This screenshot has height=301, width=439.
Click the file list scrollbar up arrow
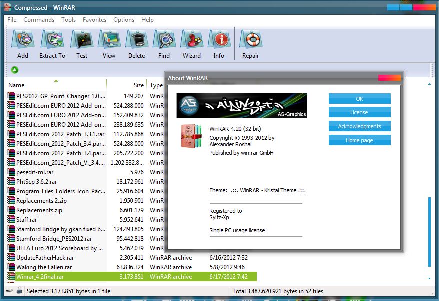[x=429, y=84]
